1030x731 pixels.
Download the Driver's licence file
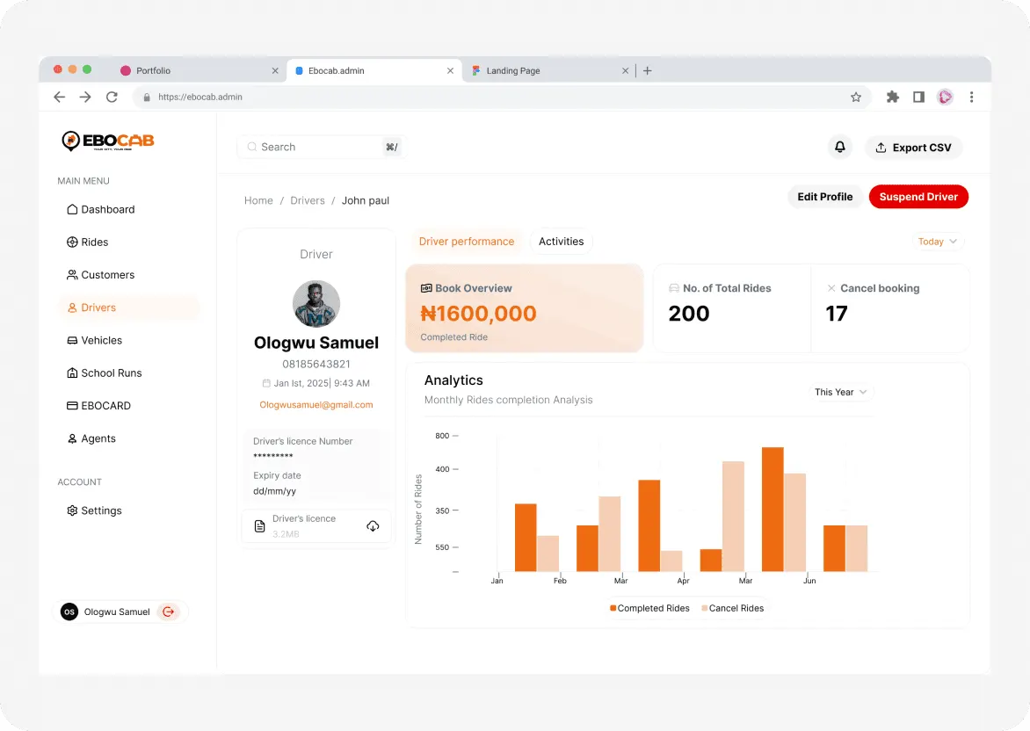[x=373, y=526]
